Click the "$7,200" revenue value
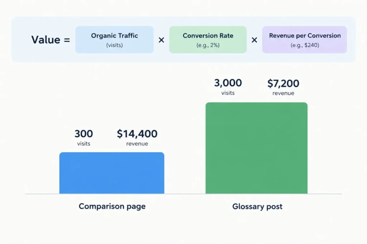The height and width of the screenshot is (244, 367). pos(283,83)
